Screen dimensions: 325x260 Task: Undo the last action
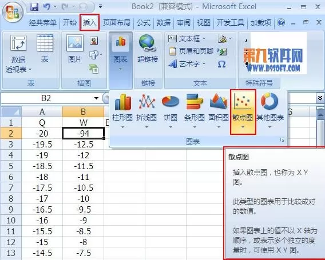click(x=46, y=7)
